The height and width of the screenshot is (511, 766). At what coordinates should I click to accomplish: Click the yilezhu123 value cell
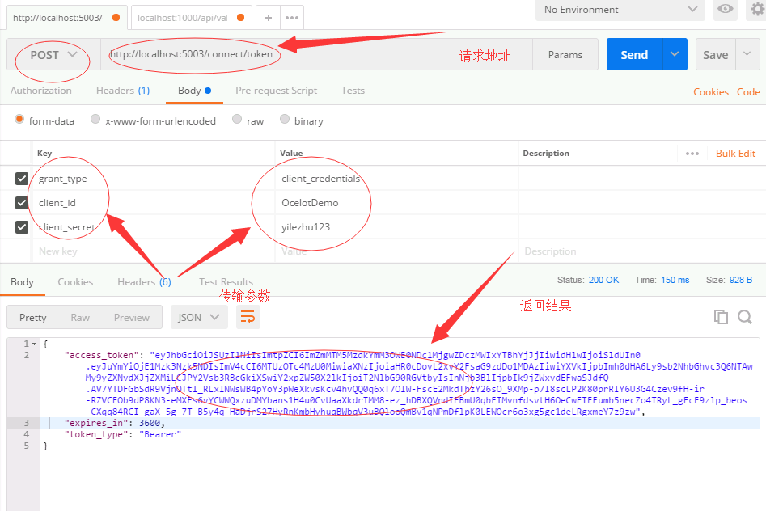click(x=396, y=227)
